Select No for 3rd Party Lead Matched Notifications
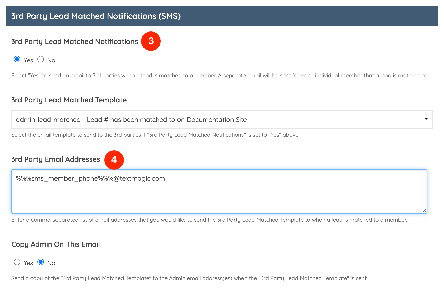This screenshot has width=444, height=298. pos(41,59)
